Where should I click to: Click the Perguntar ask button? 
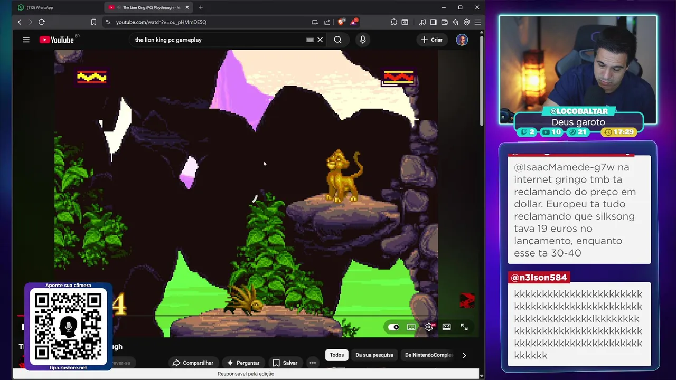(243, 363)
